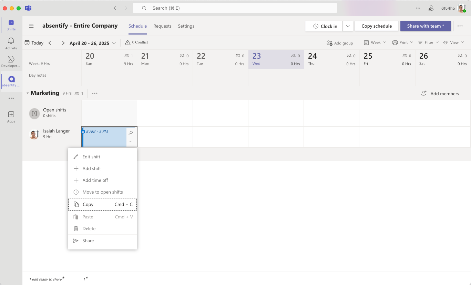Select Move to open shifts
This screenshot has width=471, height=285.
(102, 192)
